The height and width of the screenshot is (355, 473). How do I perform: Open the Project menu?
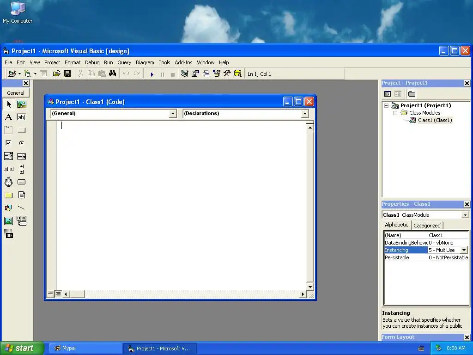pyautogui.click(x=52, y=62)
